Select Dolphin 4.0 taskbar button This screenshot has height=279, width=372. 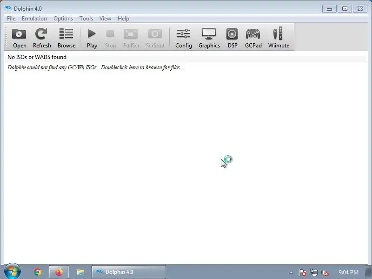click(129, 272)
